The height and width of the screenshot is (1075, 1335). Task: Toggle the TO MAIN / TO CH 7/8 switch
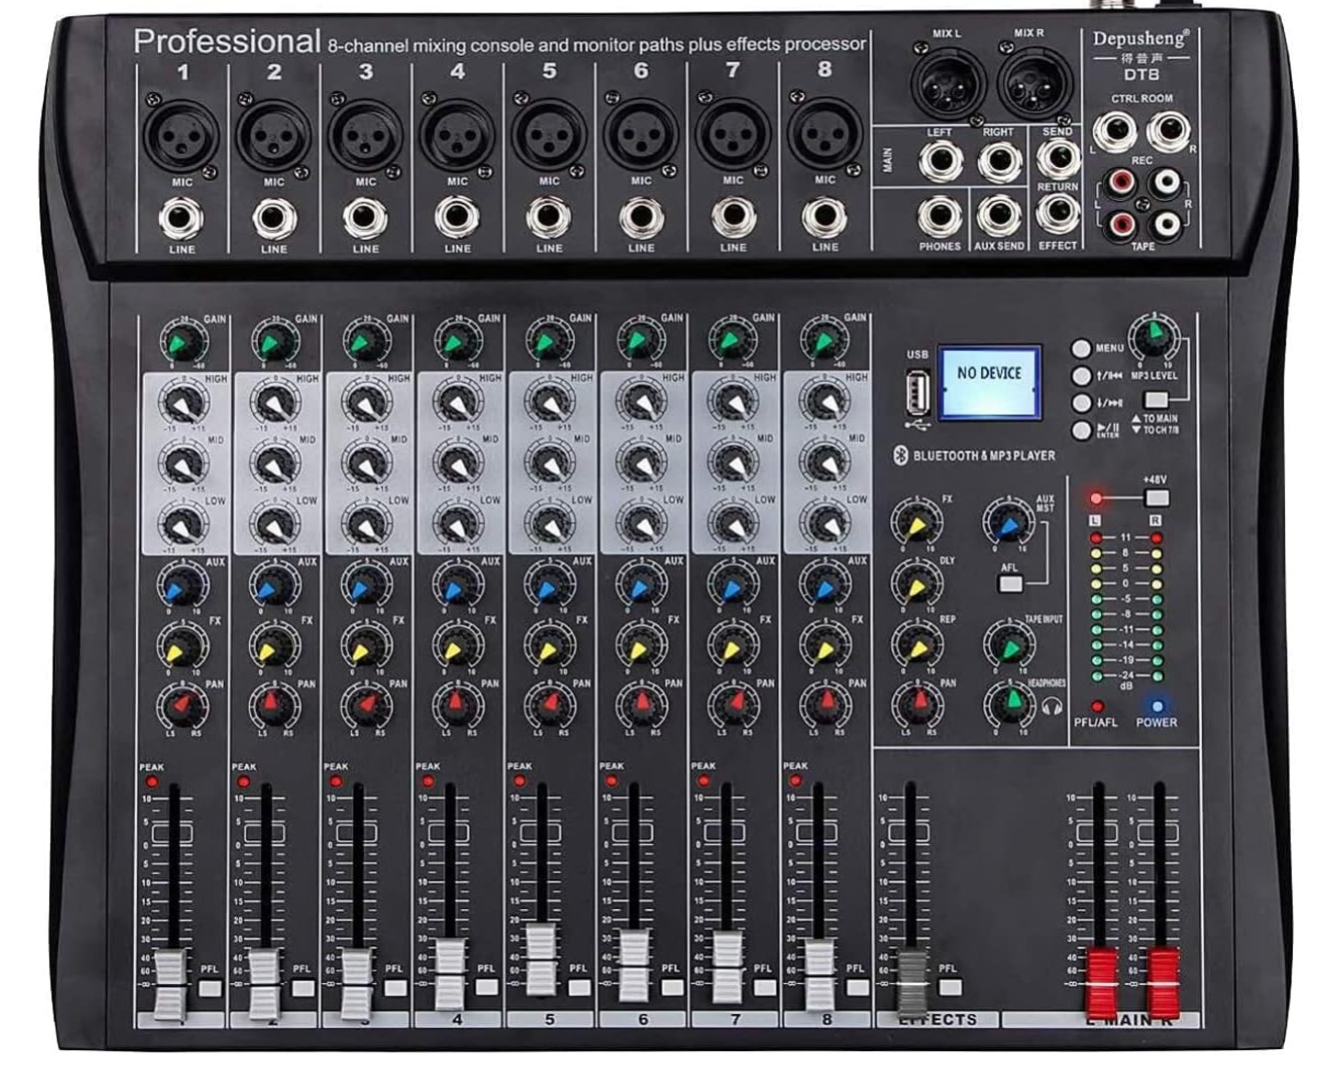tap(1155, 400)
